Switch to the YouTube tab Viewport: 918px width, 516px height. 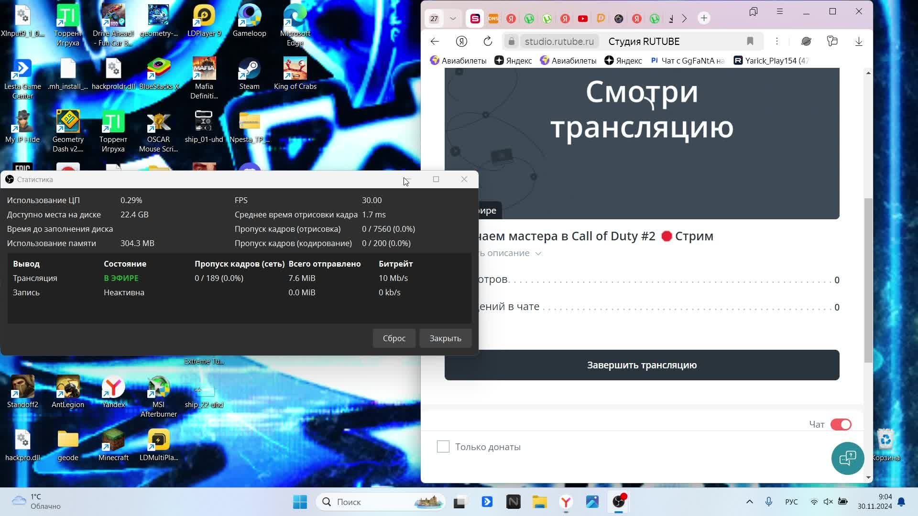pyautogui.click(x=582, y=19)
